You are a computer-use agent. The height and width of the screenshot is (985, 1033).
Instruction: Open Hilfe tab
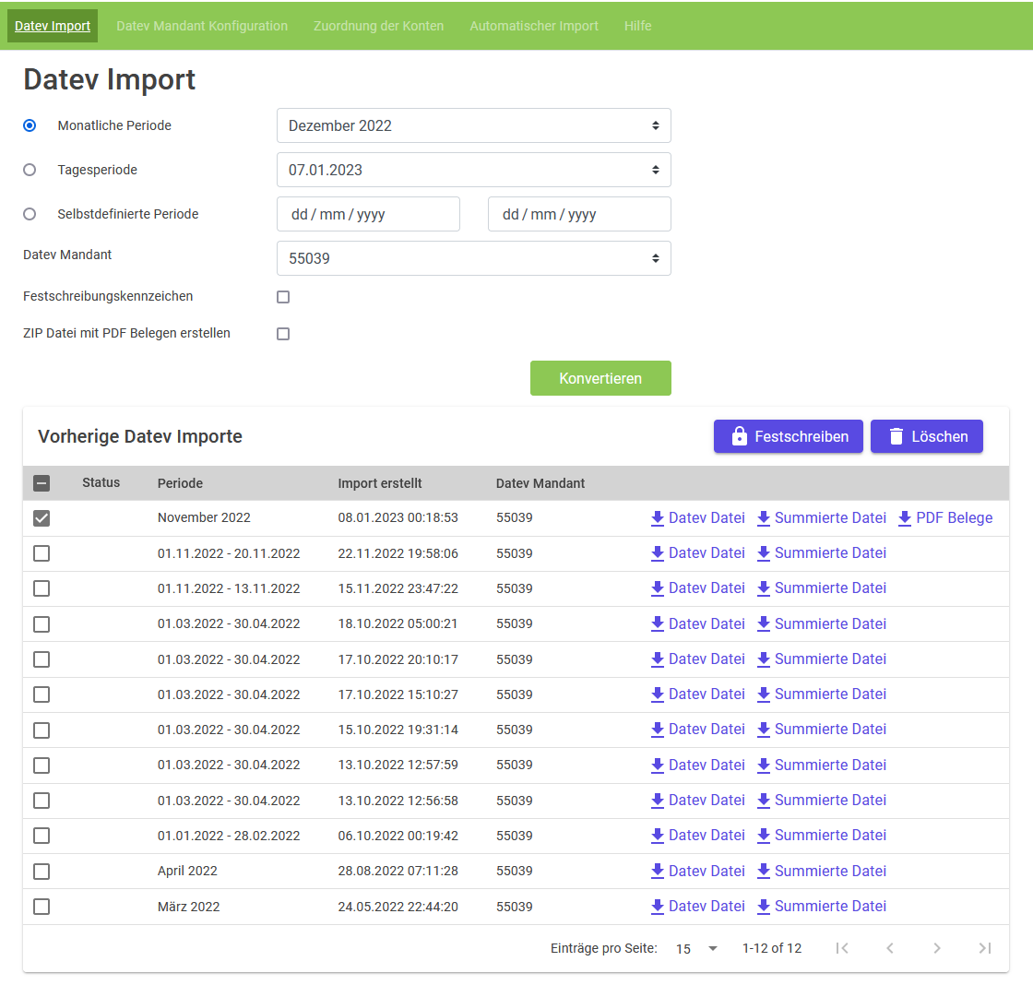(x=637, y=26)
